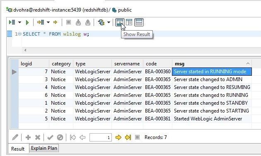Switch to the Result tab
Image resolution: width=261 pixels, height=156 pixels.
pos(18,149)
